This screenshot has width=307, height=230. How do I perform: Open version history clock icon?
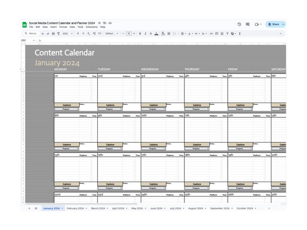pos(239,24)
